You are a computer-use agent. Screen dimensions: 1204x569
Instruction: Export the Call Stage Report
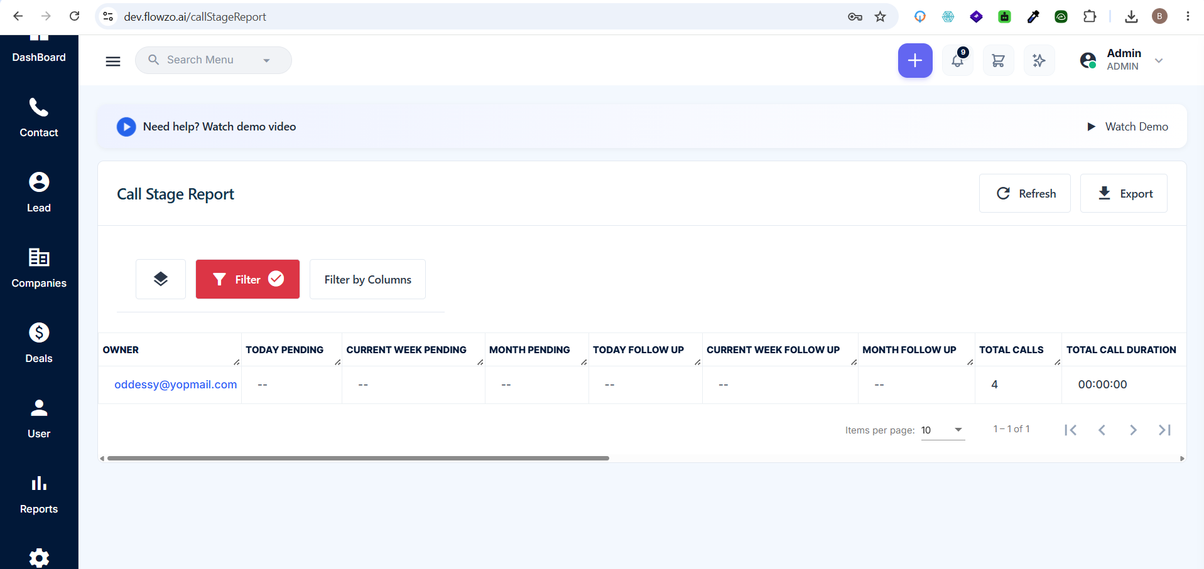1124,193
